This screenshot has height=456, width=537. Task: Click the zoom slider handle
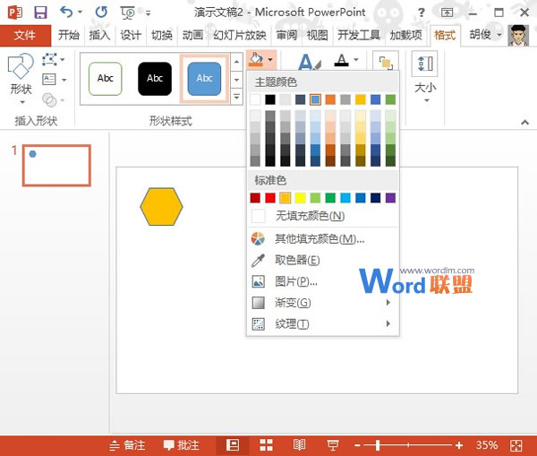378,445
